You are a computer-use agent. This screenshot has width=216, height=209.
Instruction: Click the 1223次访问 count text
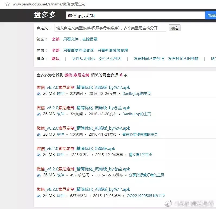(80, 155)
